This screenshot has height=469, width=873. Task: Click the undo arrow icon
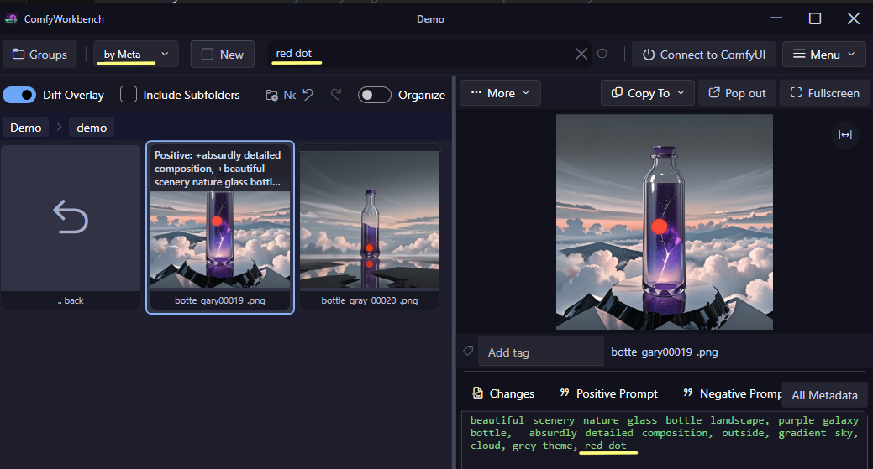coord(308,95)
